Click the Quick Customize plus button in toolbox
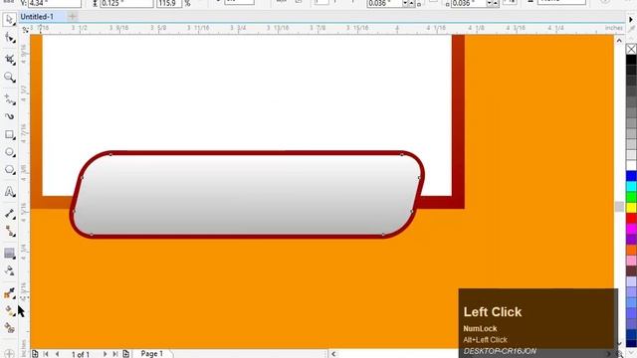The image size is (637, 358). (9, 354)
